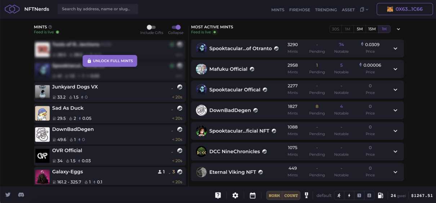Click the Unlock Full Mints button

110,61
